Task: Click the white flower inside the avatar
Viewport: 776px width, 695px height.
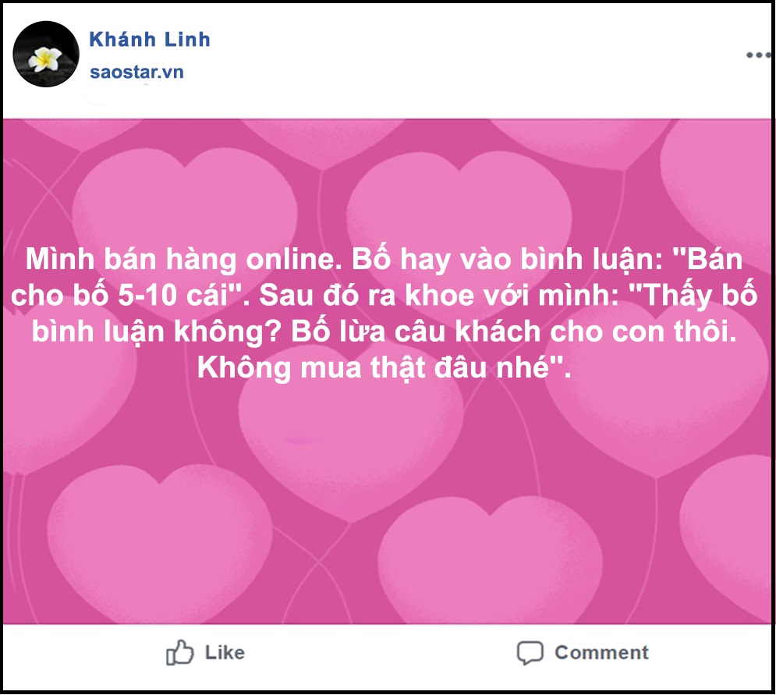Action: pyautogui.click(x=44, y=59)
